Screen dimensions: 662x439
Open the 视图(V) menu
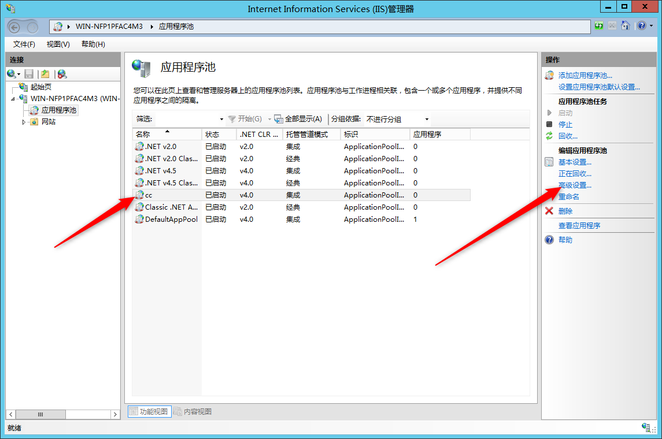tap(58, 44)
